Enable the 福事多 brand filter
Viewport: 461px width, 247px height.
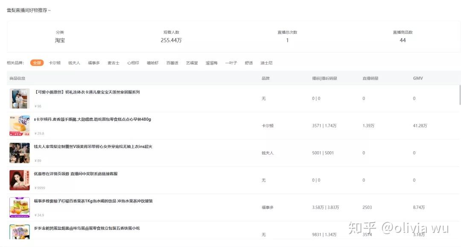(x=93, y=62)
